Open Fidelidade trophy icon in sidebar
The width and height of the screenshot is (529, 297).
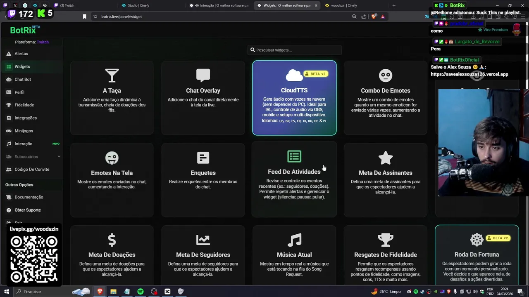click(9, 105)
